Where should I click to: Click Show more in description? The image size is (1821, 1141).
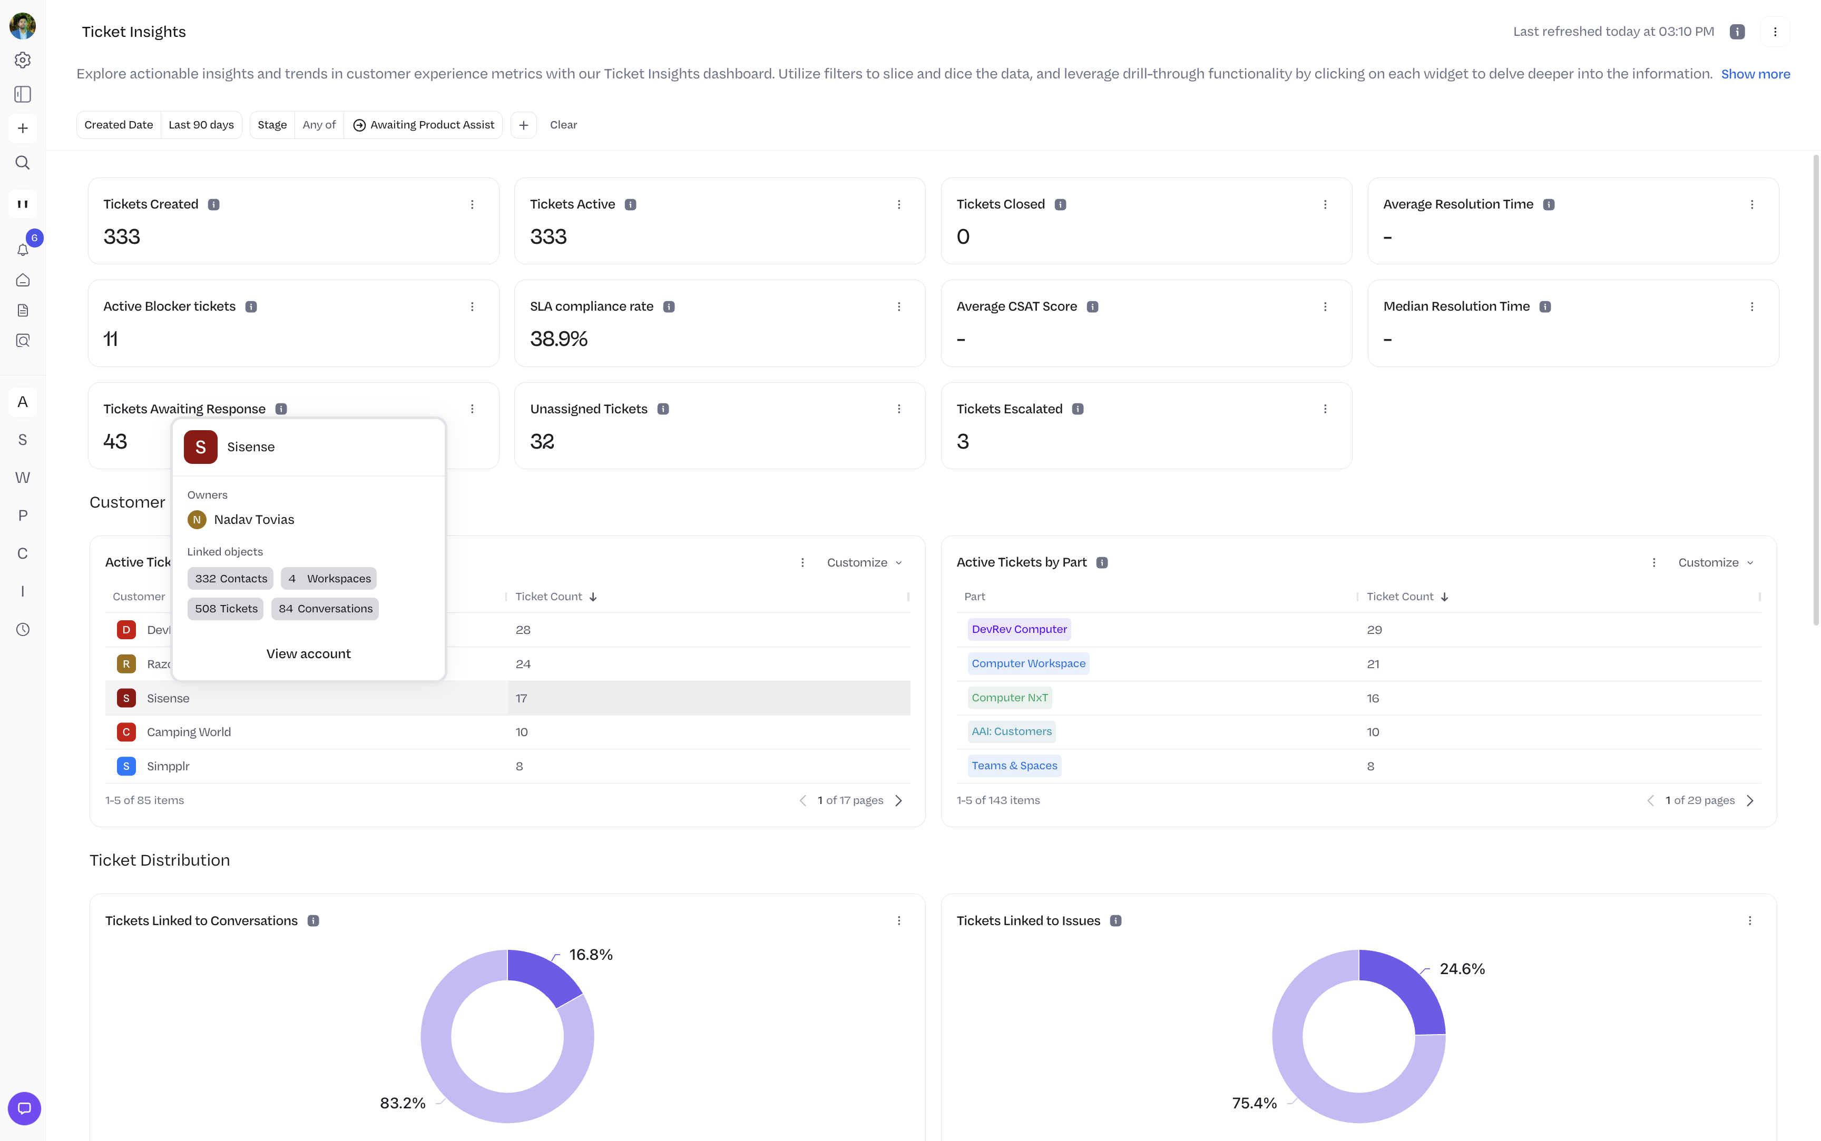1755,74
